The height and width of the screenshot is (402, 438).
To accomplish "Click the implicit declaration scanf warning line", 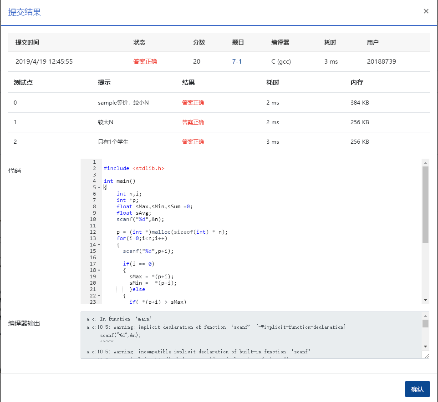I will pyautogui.click(x=216, y=327).
